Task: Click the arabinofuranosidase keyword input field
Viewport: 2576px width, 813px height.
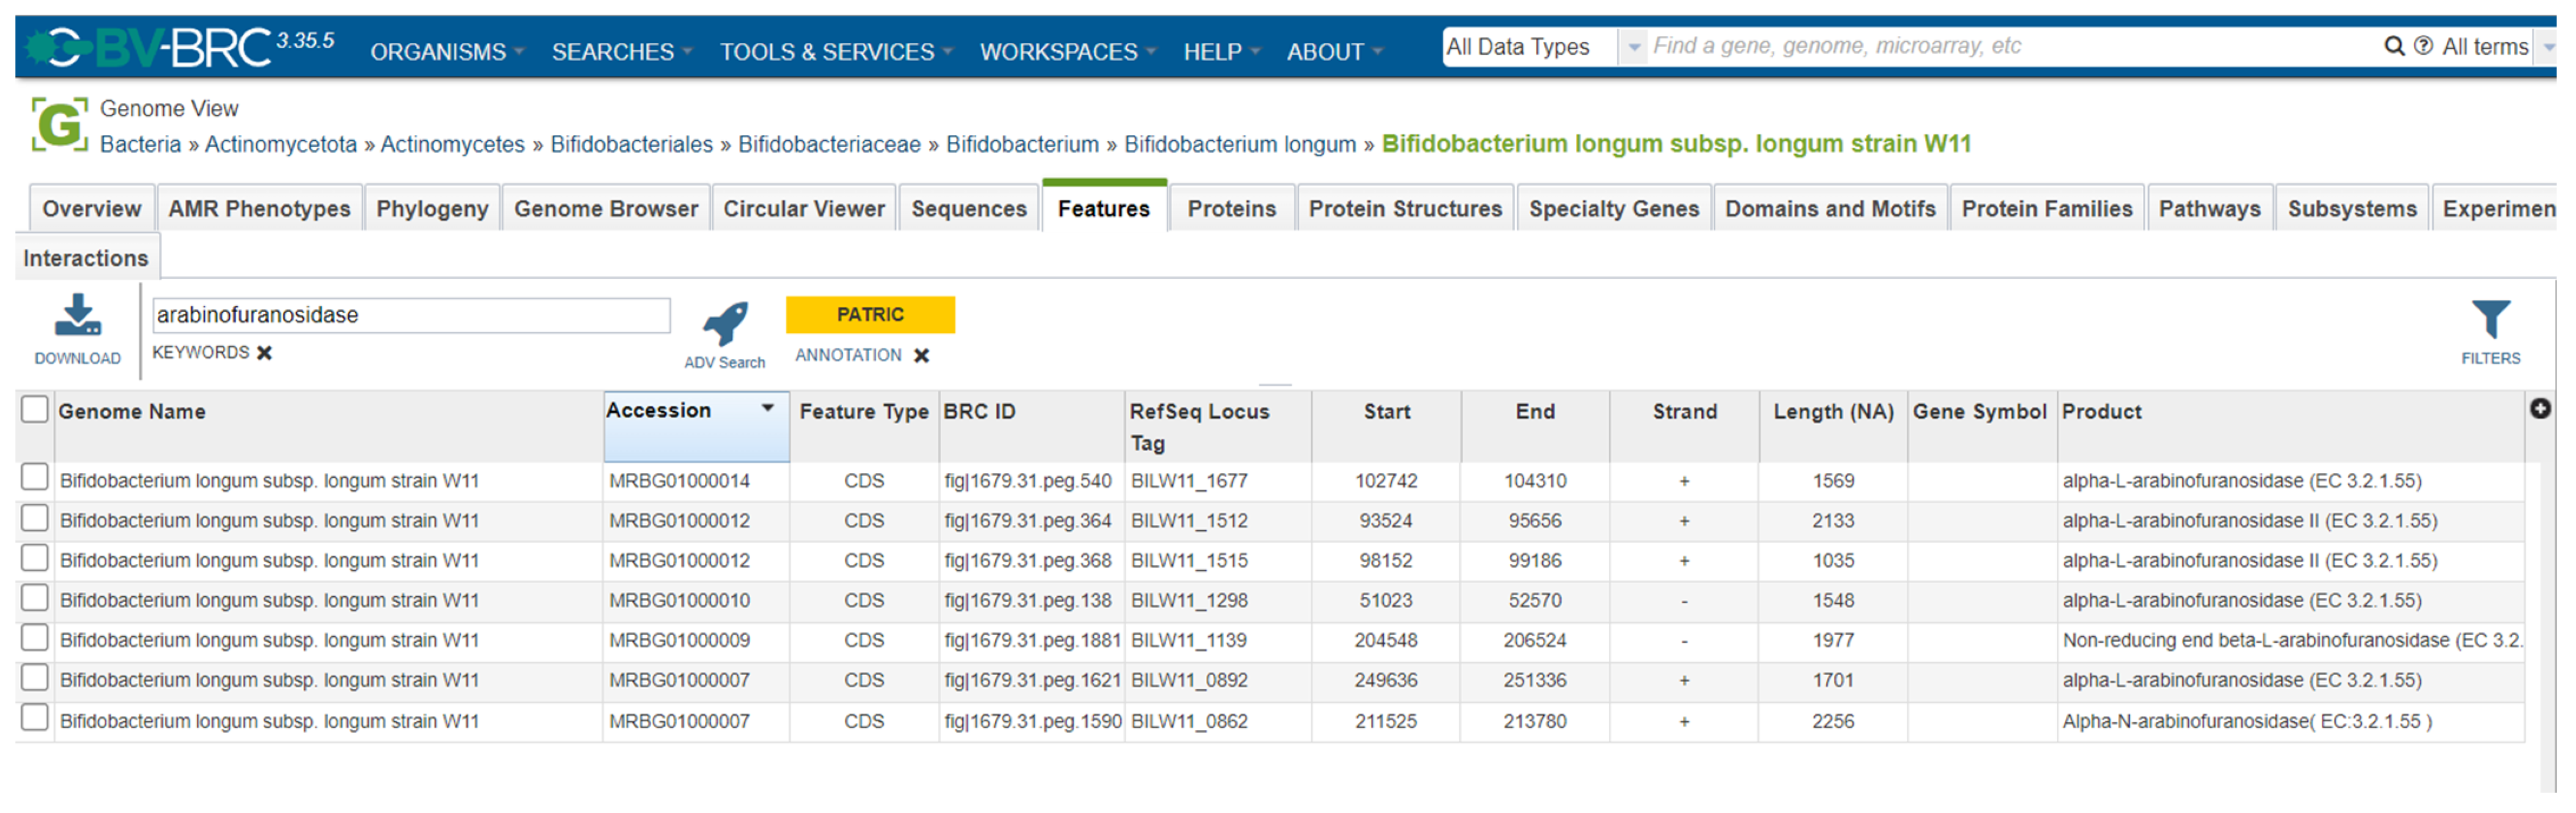Action: point(410,316)
